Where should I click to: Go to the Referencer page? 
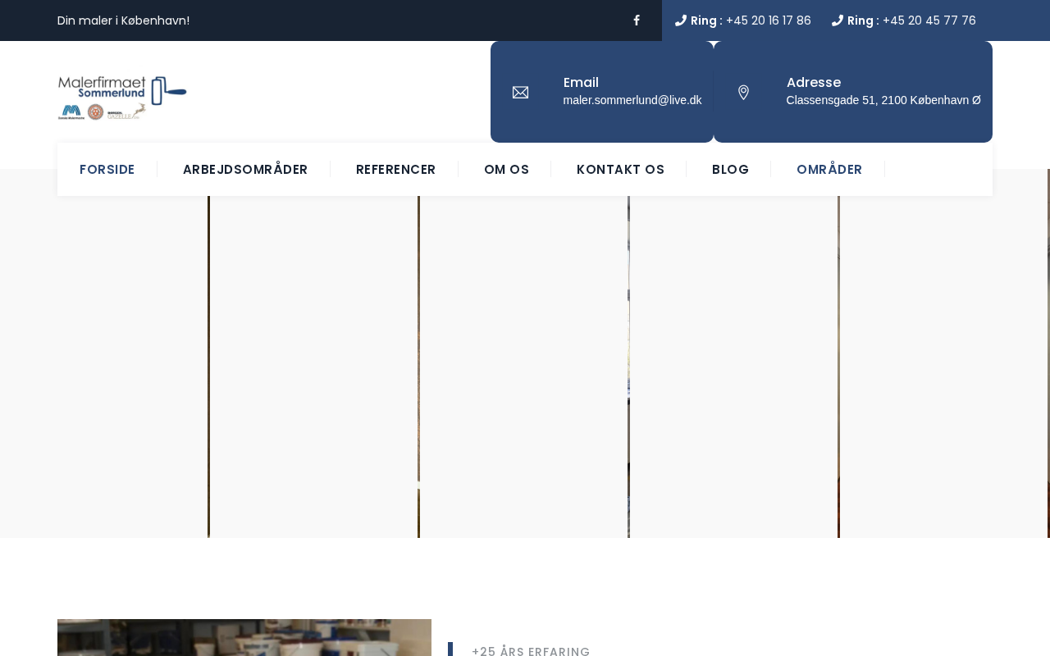395,170
